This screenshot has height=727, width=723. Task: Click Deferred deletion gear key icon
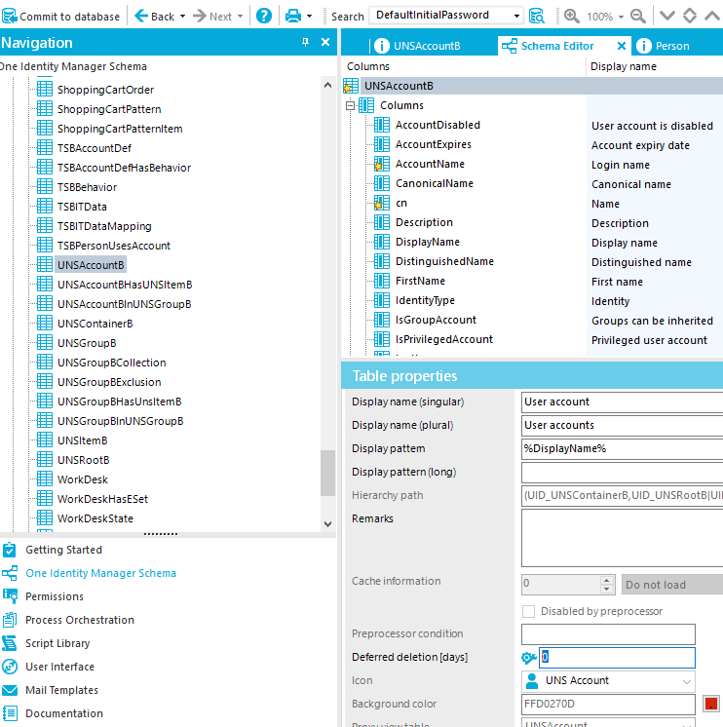[x=529, y=658]
